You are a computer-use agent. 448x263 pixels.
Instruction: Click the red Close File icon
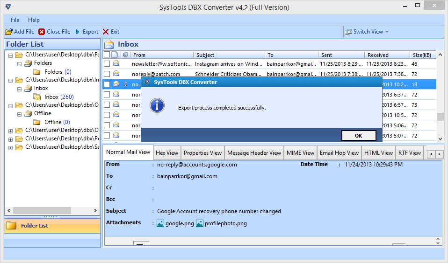42,32
